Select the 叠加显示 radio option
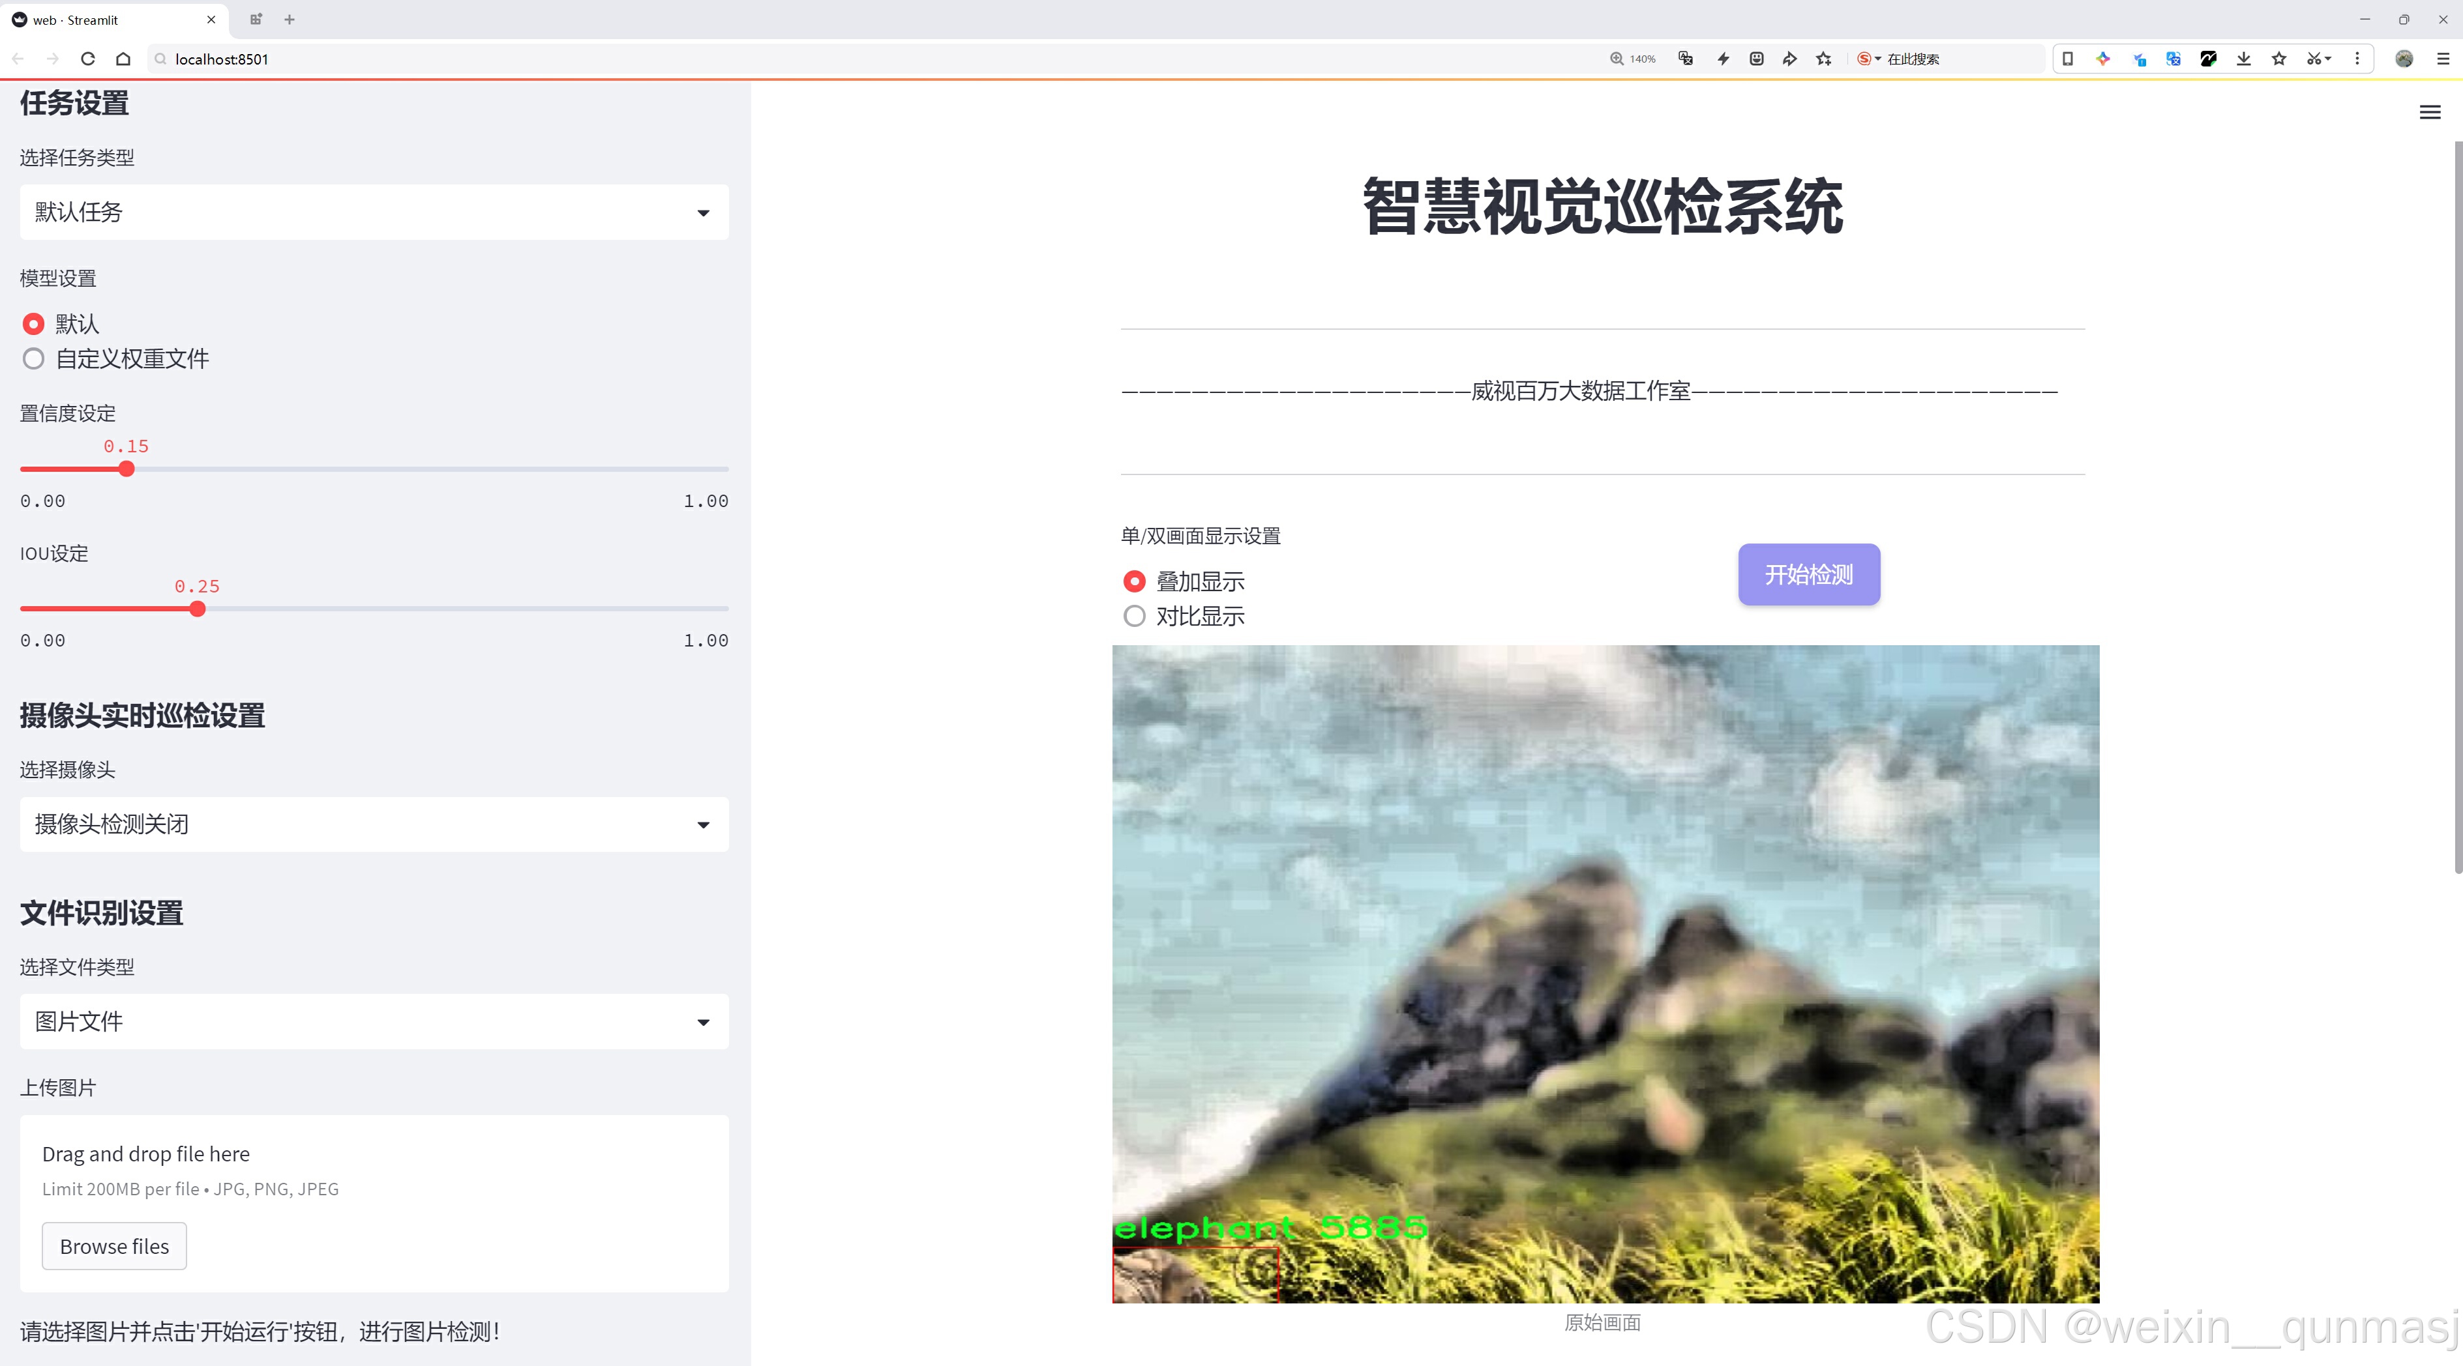This screenshot has width=2463, height=1366. pos(1134,581)
